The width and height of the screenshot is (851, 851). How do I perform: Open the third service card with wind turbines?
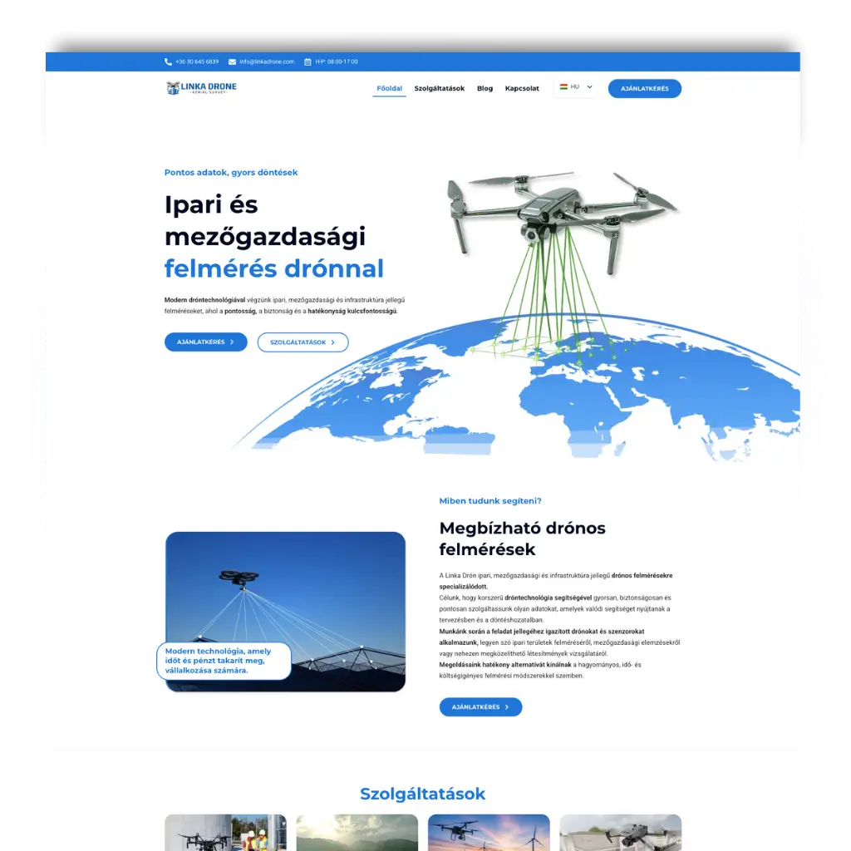pos(489,833)
